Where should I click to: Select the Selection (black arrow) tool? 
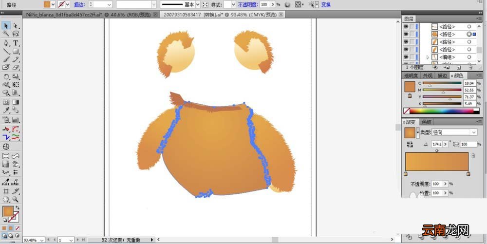tap(6, 26)
